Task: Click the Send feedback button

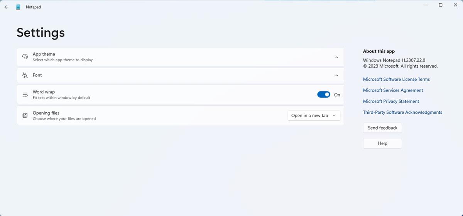Action: [382, 128]
